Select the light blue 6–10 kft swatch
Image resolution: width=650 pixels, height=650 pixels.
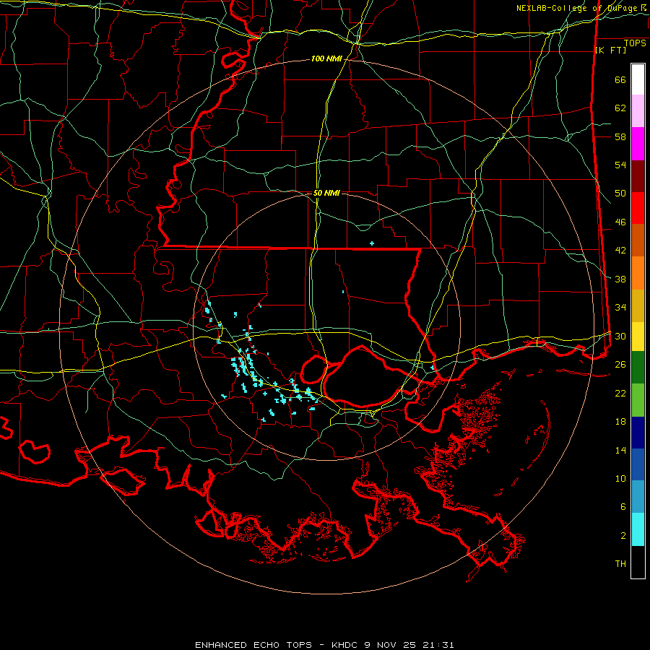(x=638, y=497)
